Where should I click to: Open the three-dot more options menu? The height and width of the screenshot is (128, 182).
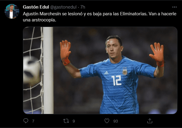click(174, 7)
